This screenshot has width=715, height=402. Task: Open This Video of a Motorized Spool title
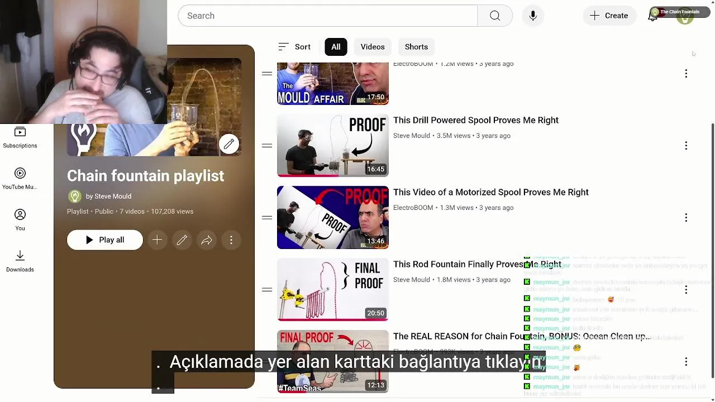click(x=491, y=192)
